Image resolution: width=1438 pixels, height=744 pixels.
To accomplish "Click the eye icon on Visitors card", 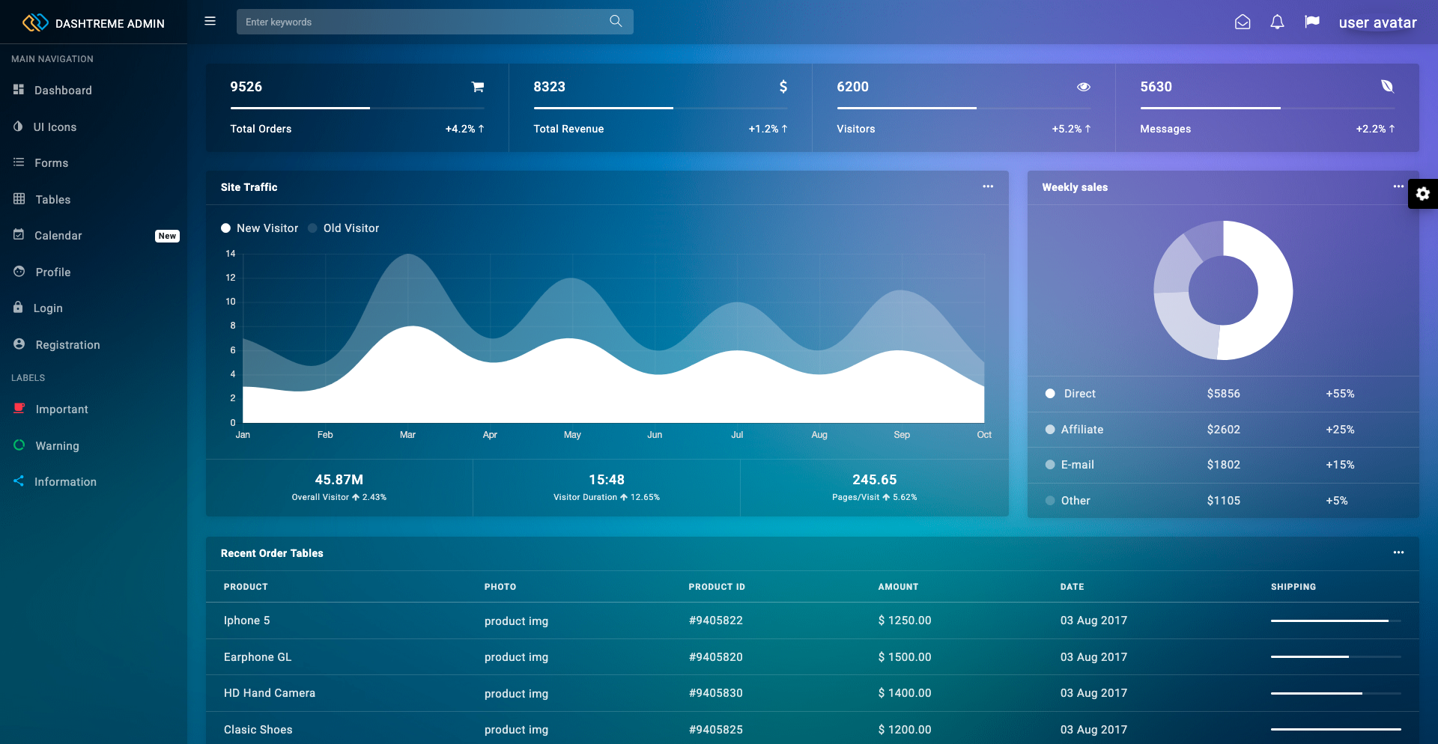I will 1083,87.
